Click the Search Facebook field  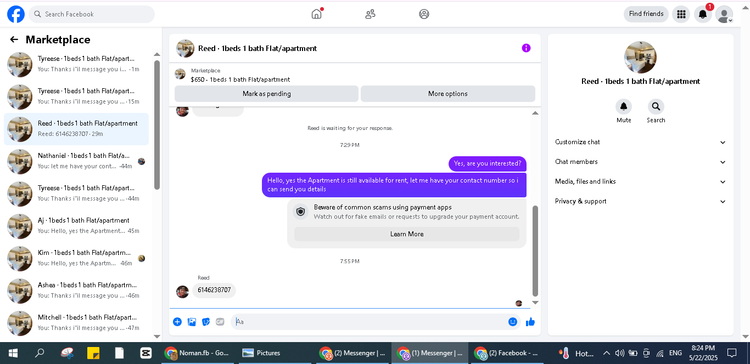pyautogui.click(x=92, y=14)
